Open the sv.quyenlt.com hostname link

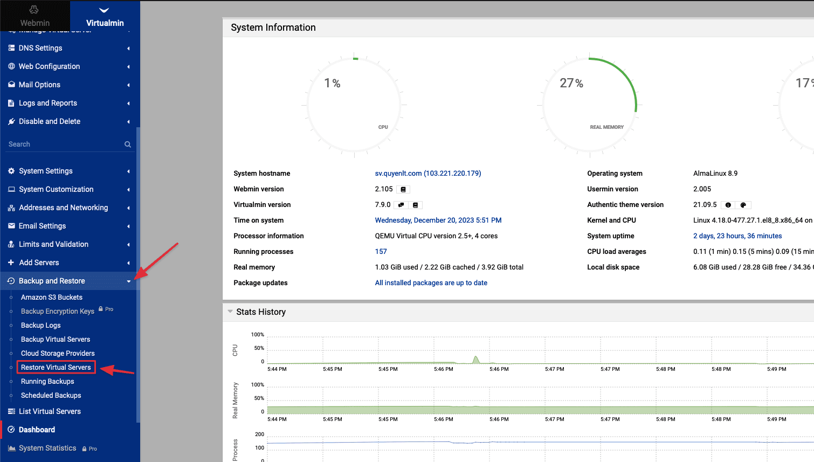(427, 174)
